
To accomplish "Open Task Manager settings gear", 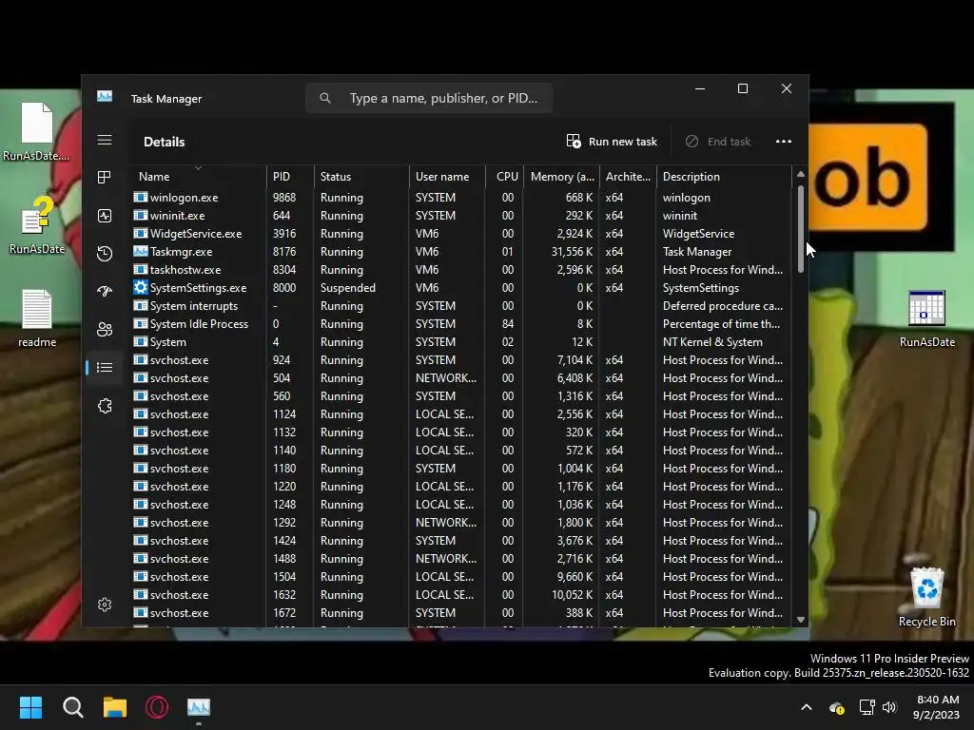I will (x=105, y=605).
